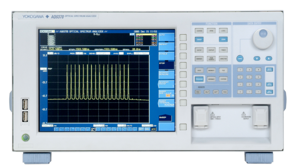The width and height of the screenshot is (294, 167).
Task: Tap numeric key 7
Action: coord(240,70)
